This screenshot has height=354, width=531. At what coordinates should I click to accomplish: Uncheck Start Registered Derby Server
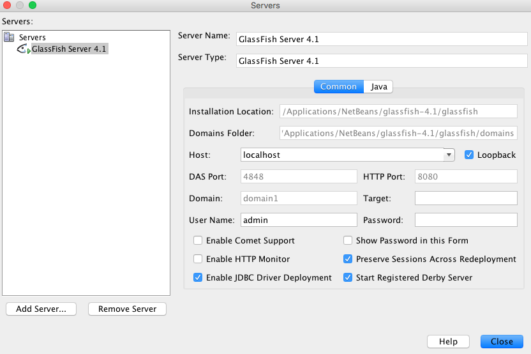[348, 278]
